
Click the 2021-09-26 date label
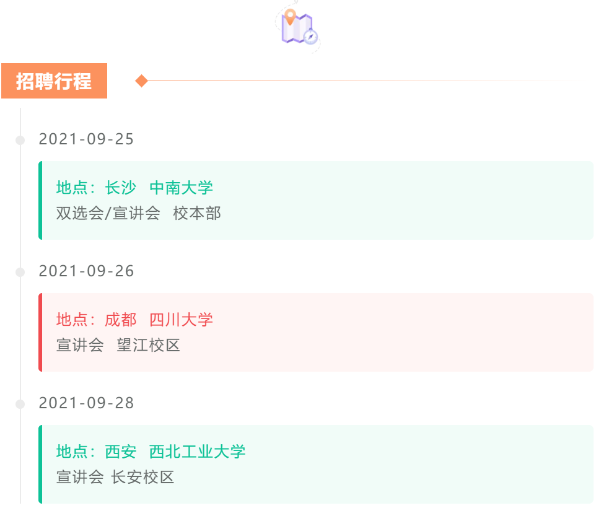point(86,271)
